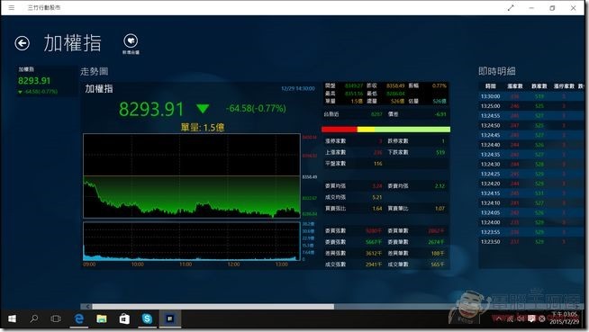This screenshot has height=332, width=589.
Task: Click the 漲家數 column header
Action: point(514,86)
